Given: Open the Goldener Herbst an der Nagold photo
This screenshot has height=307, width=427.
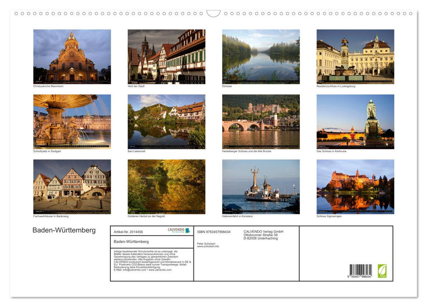Looking at the screenshot, I should click(166, 186).
